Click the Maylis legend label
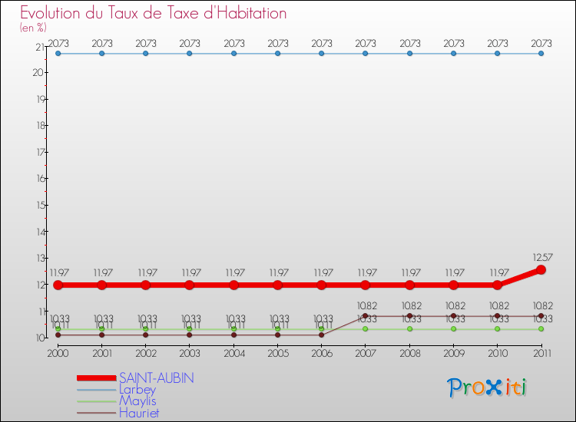The width and height of the screenshot is (576, 422). pos(137,401)
